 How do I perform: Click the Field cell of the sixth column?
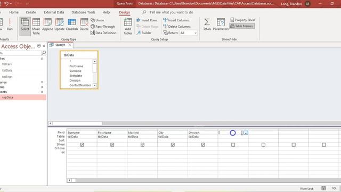(x=233, y=133)
